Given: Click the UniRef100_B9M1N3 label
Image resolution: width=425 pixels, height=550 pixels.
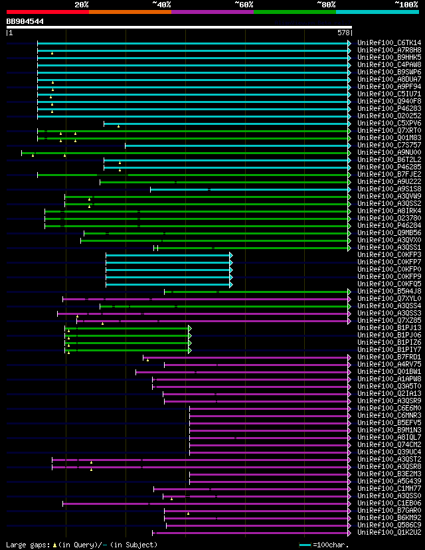Looking at the screenshot, I should pos(389,430).
